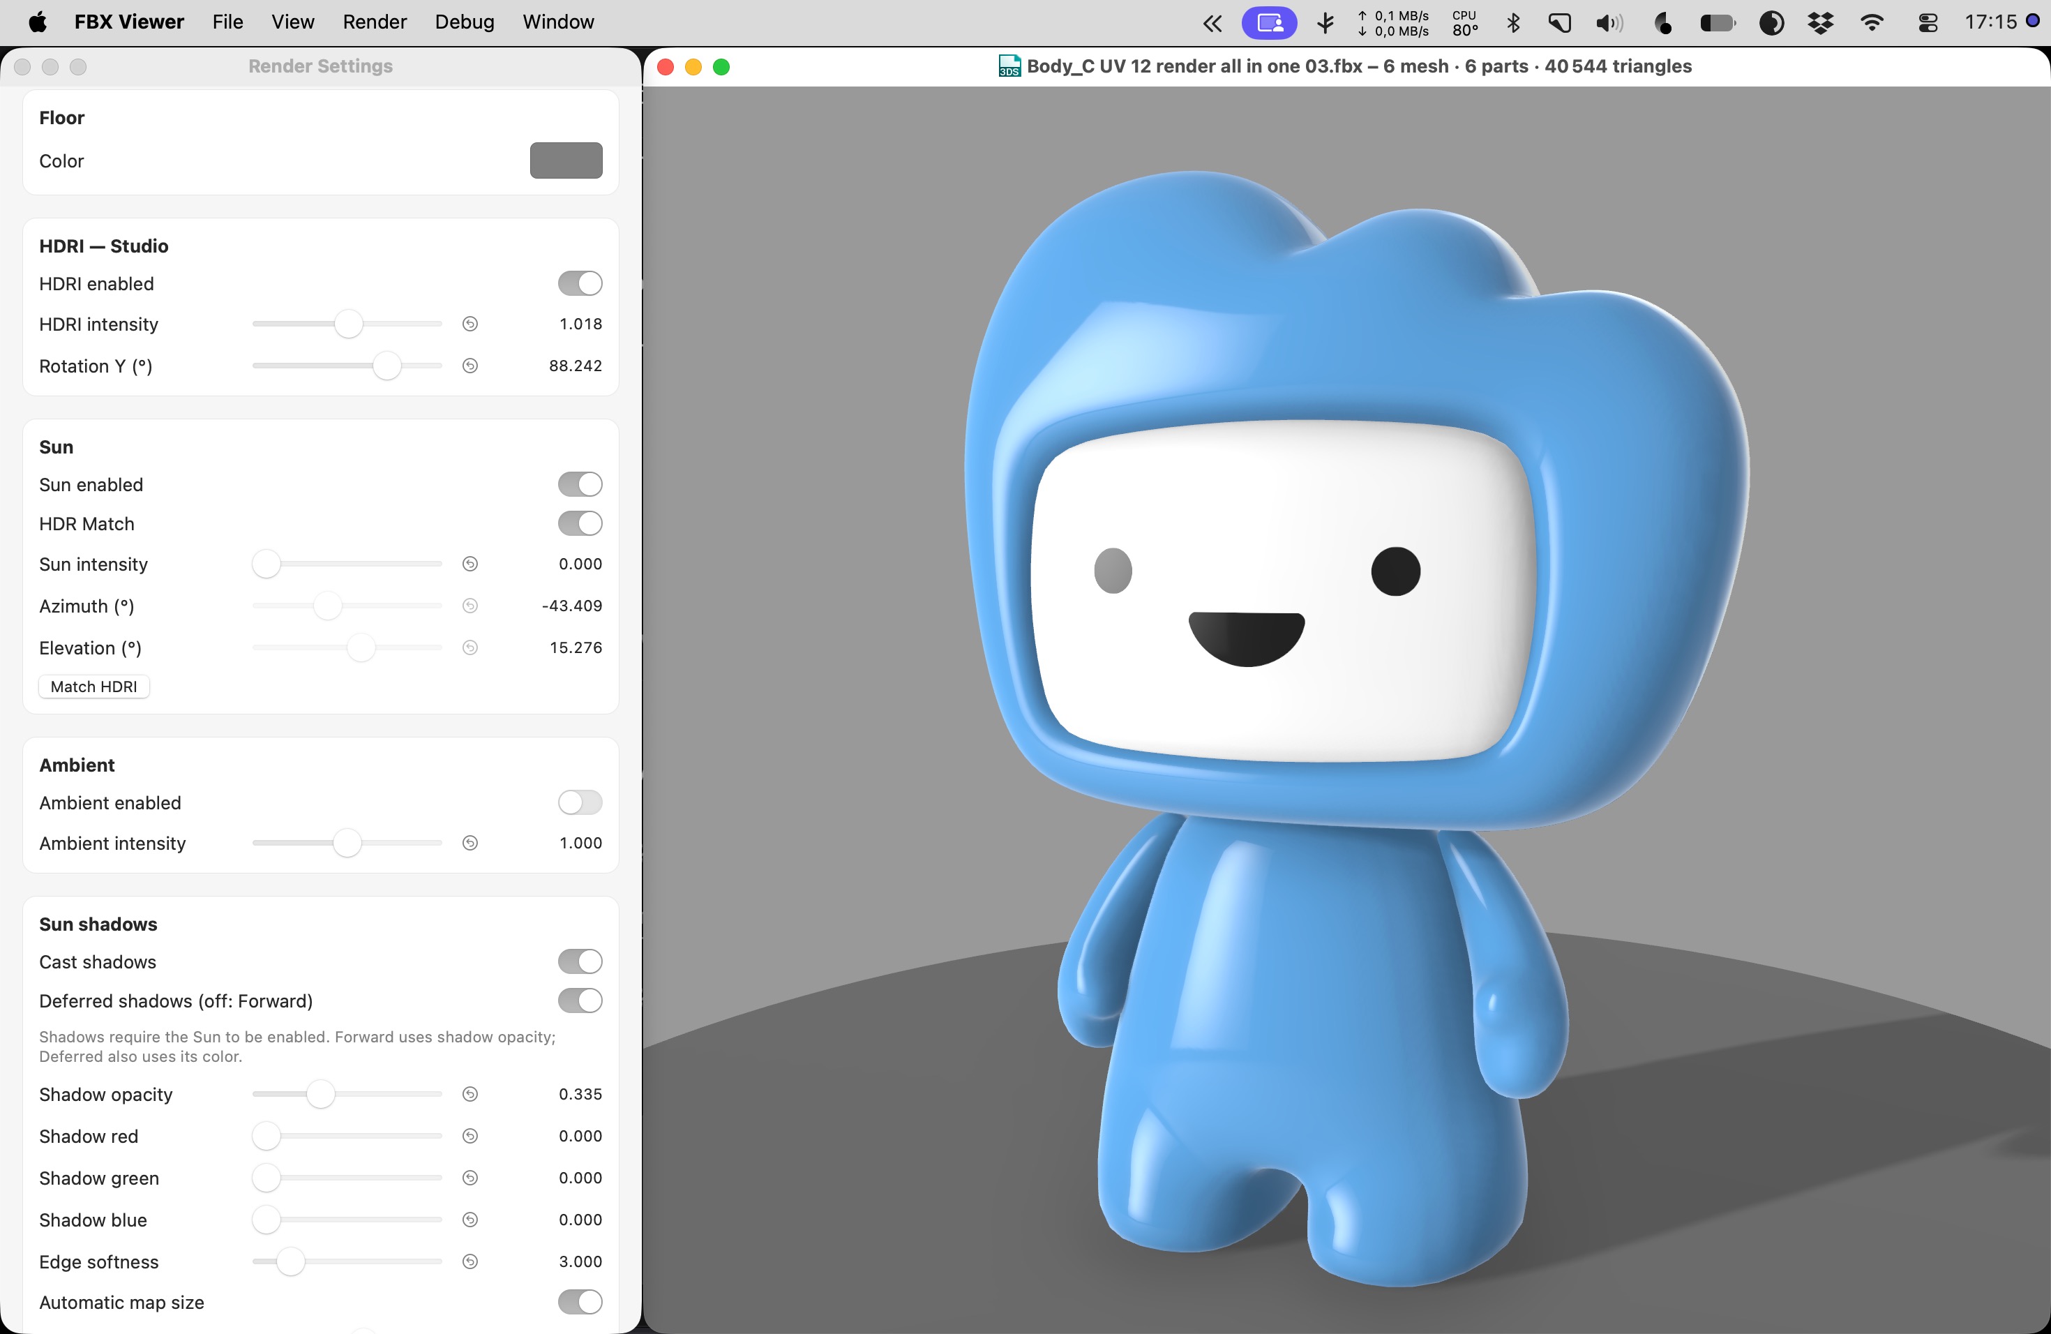Reset HDRI intensity with its reset icon
The height and width of the screenshot is (1334, 2051).
[469, 324]
